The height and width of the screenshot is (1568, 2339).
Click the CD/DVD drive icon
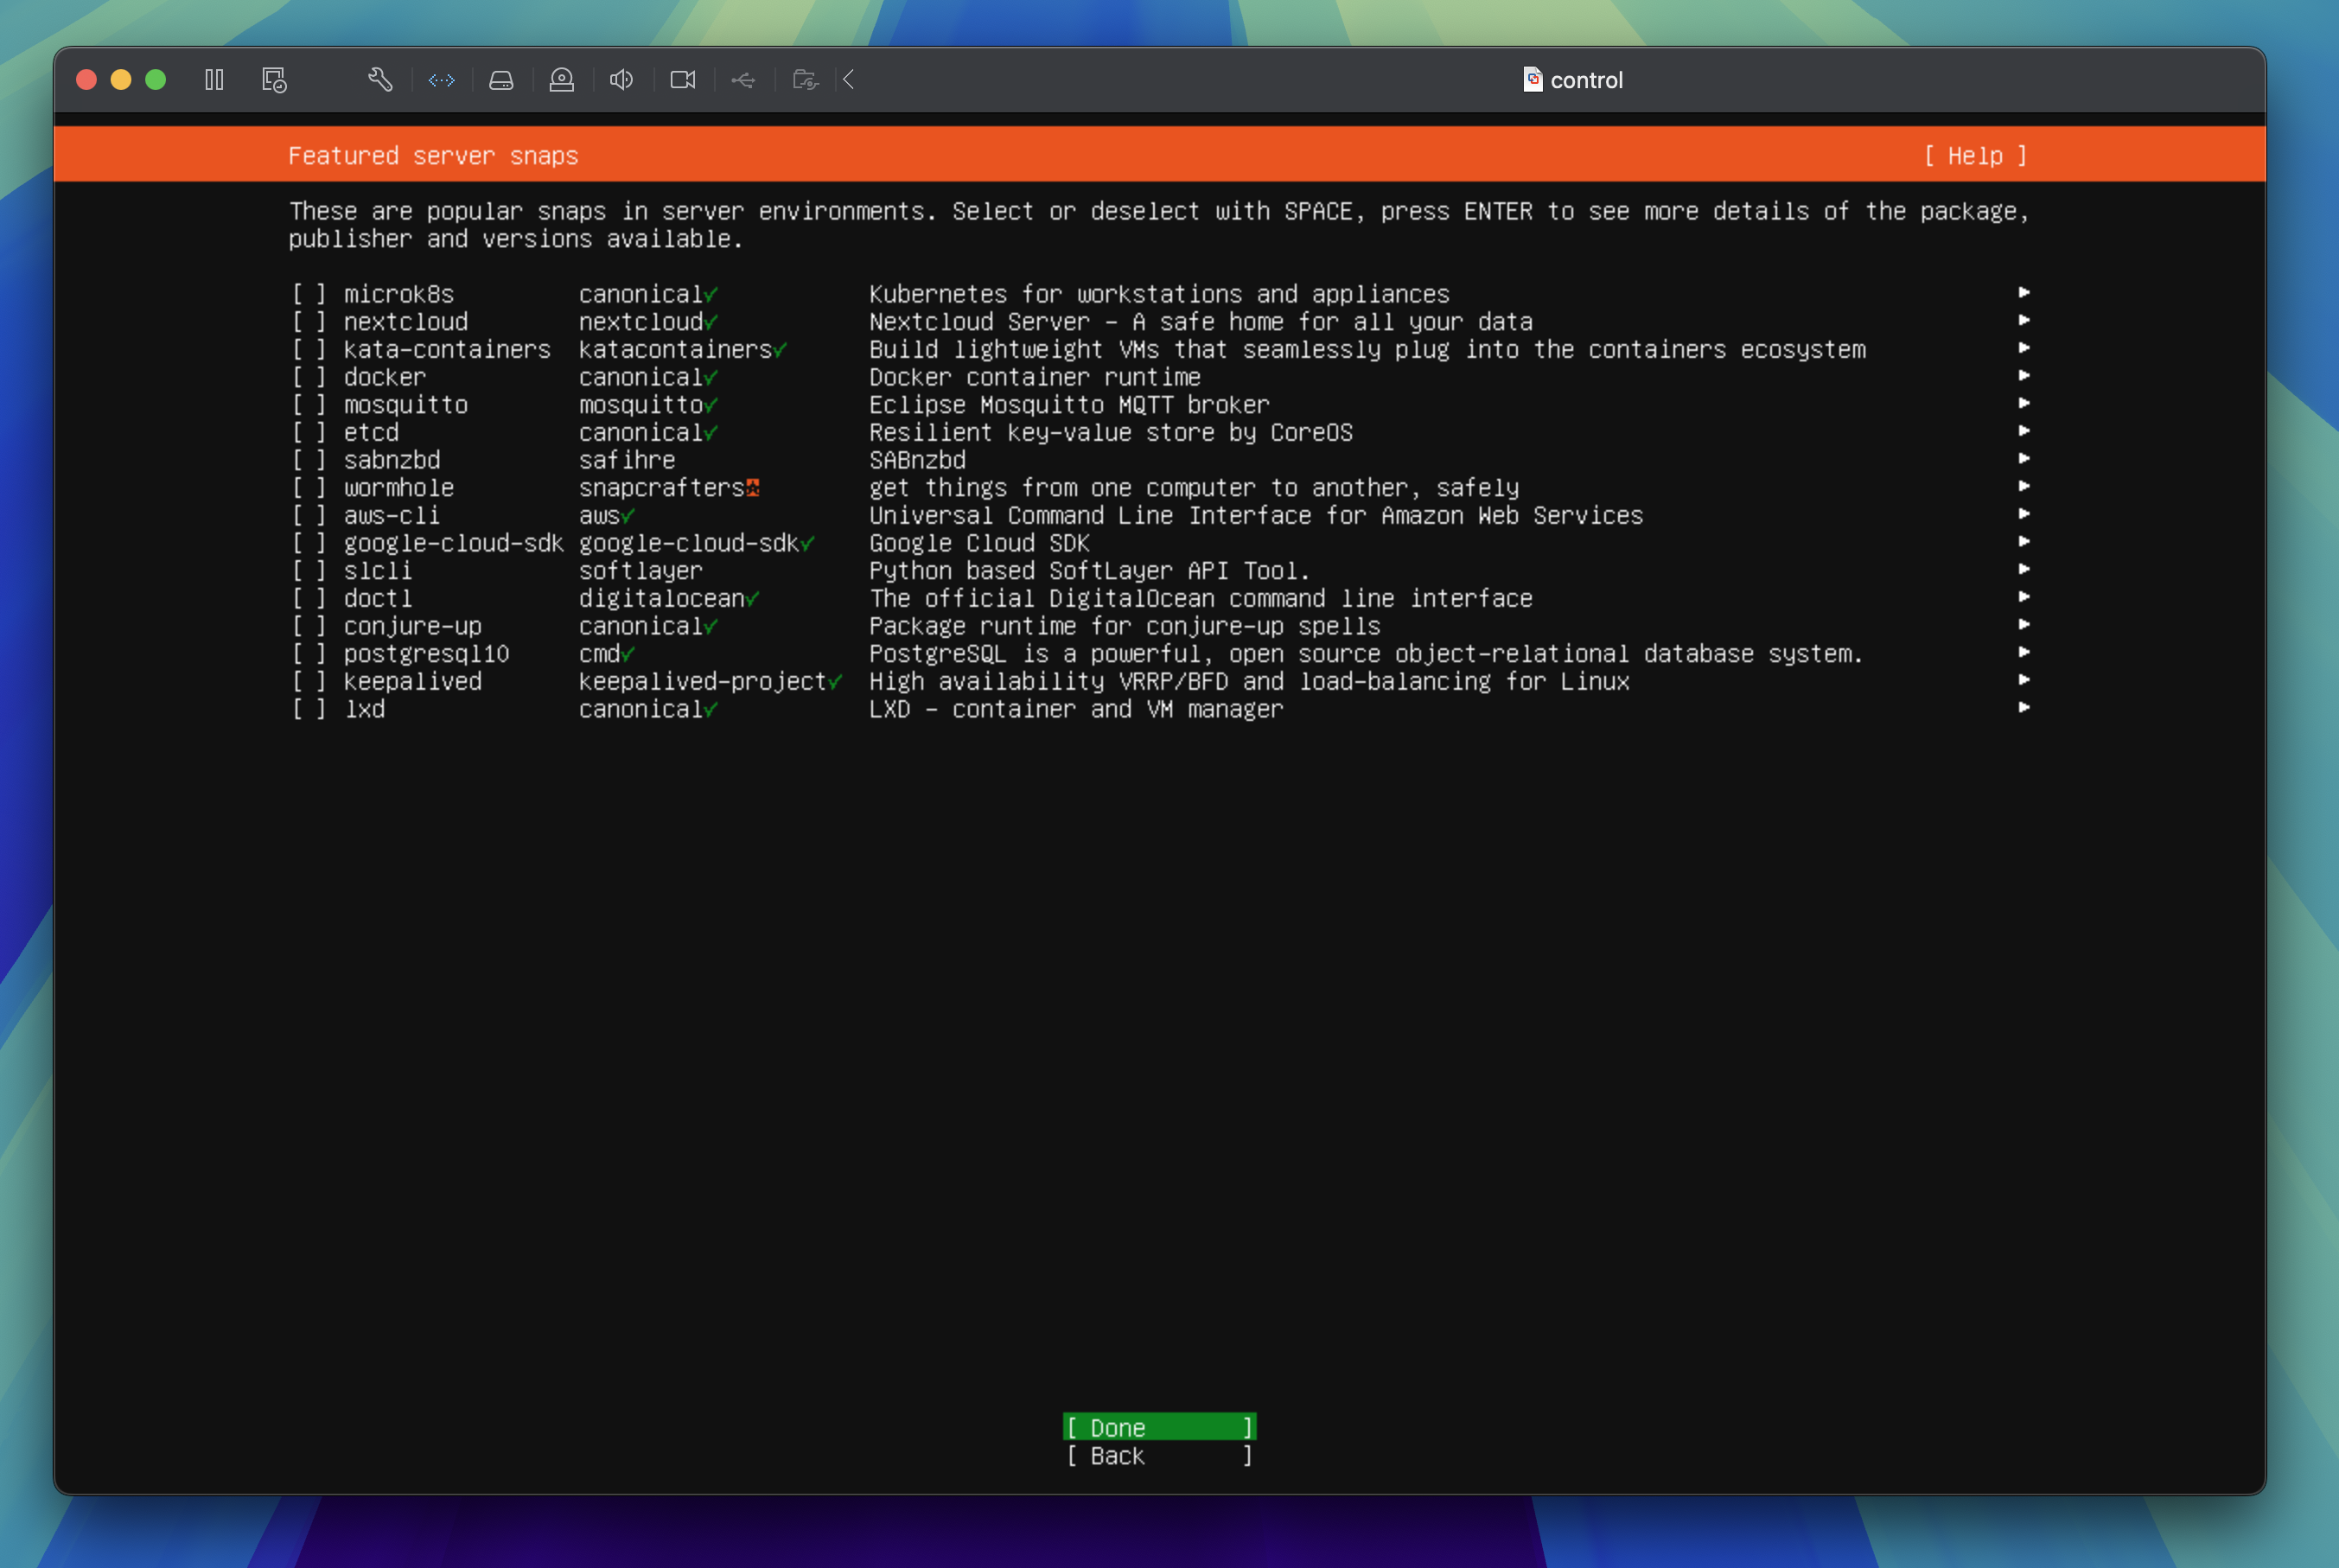click(562, 80)
